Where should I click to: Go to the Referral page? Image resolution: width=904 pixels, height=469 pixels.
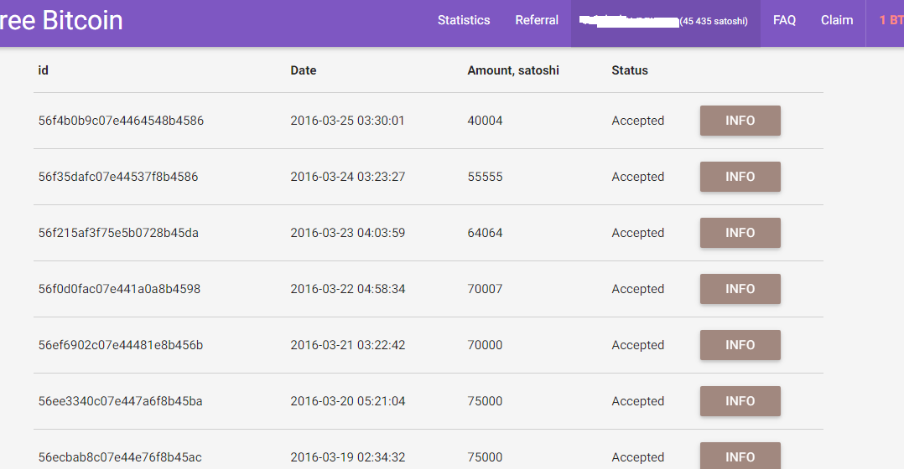tap(537, 20)
